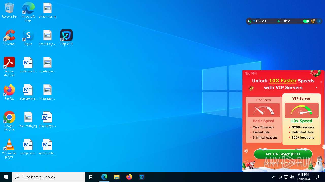
Task: Click the taskbar search box
Action: [49, 177]
